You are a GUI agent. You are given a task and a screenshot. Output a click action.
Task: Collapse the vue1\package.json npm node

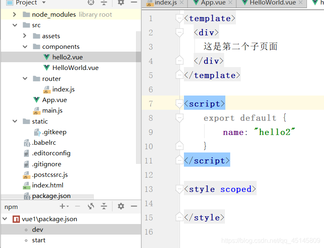click(5, 219)
